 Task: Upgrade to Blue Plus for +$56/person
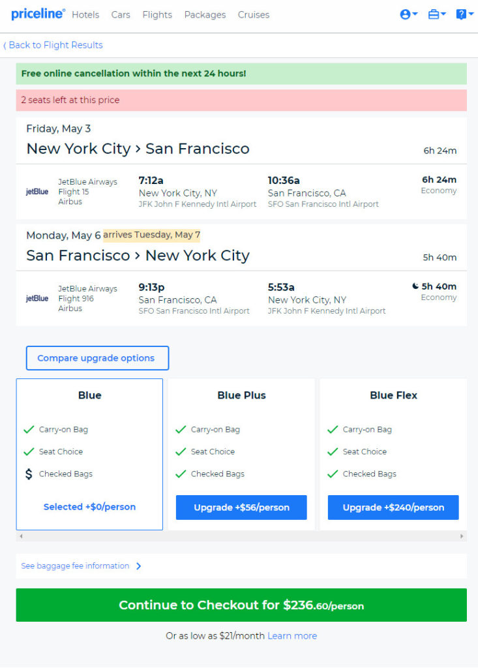click(x=241, y=508)
